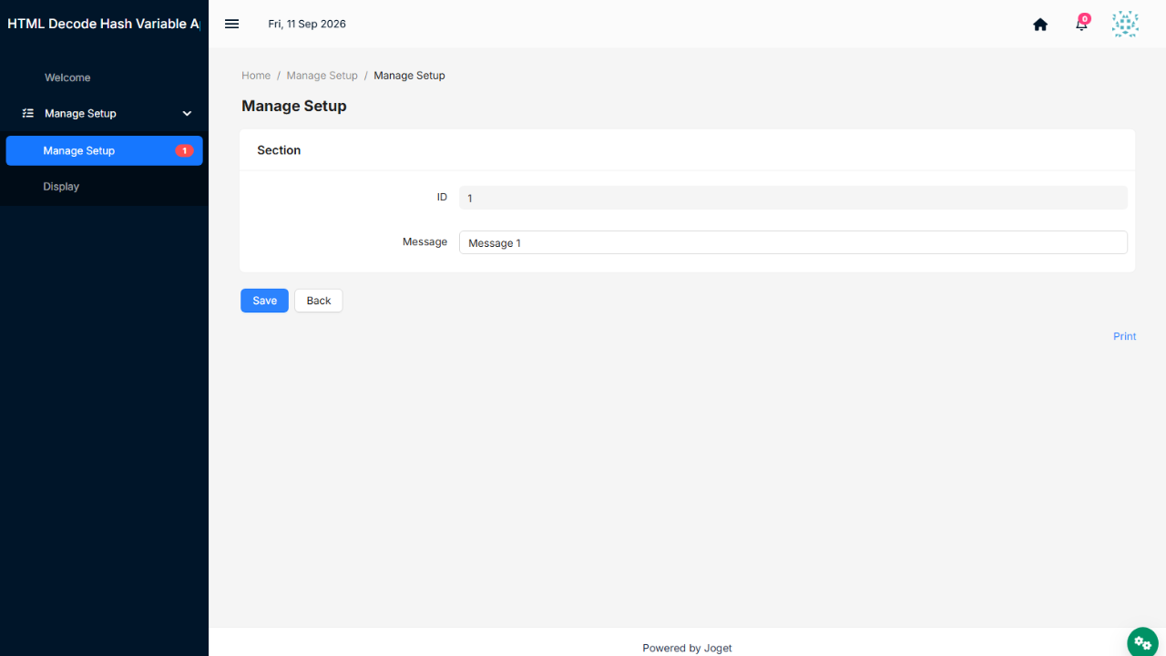Go to Home breadcrumb link

coord(256,76)
